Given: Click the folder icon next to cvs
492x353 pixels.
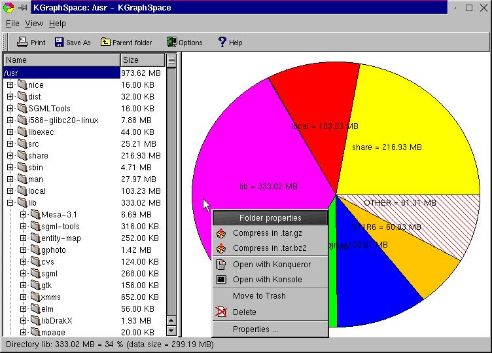Looking at the screenshot, I should coord(35,261).
